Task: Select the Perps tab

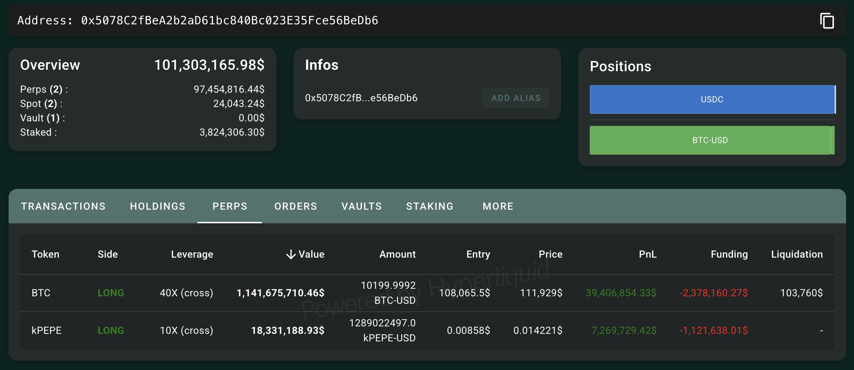Action: pos(230,206)
